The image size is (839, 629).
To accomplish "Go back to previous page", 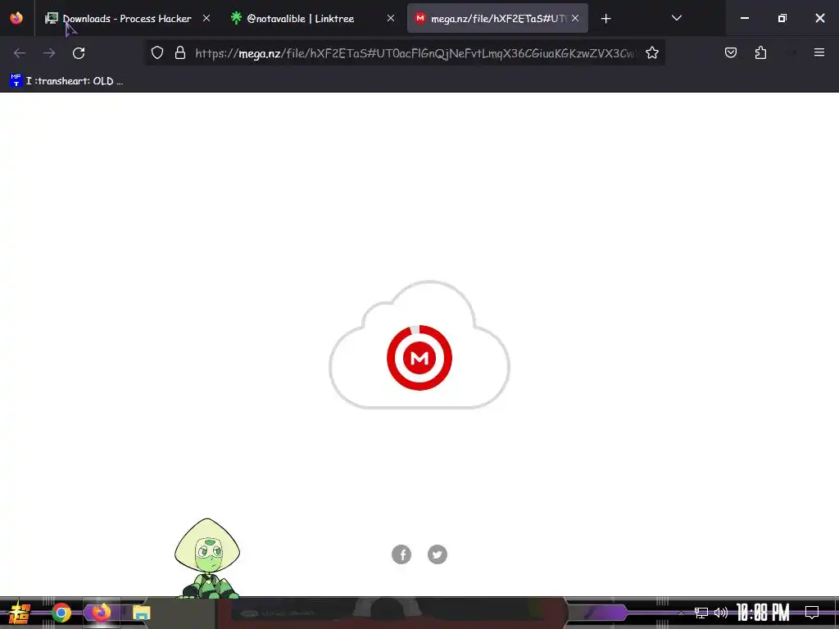I will pos(20,53).
